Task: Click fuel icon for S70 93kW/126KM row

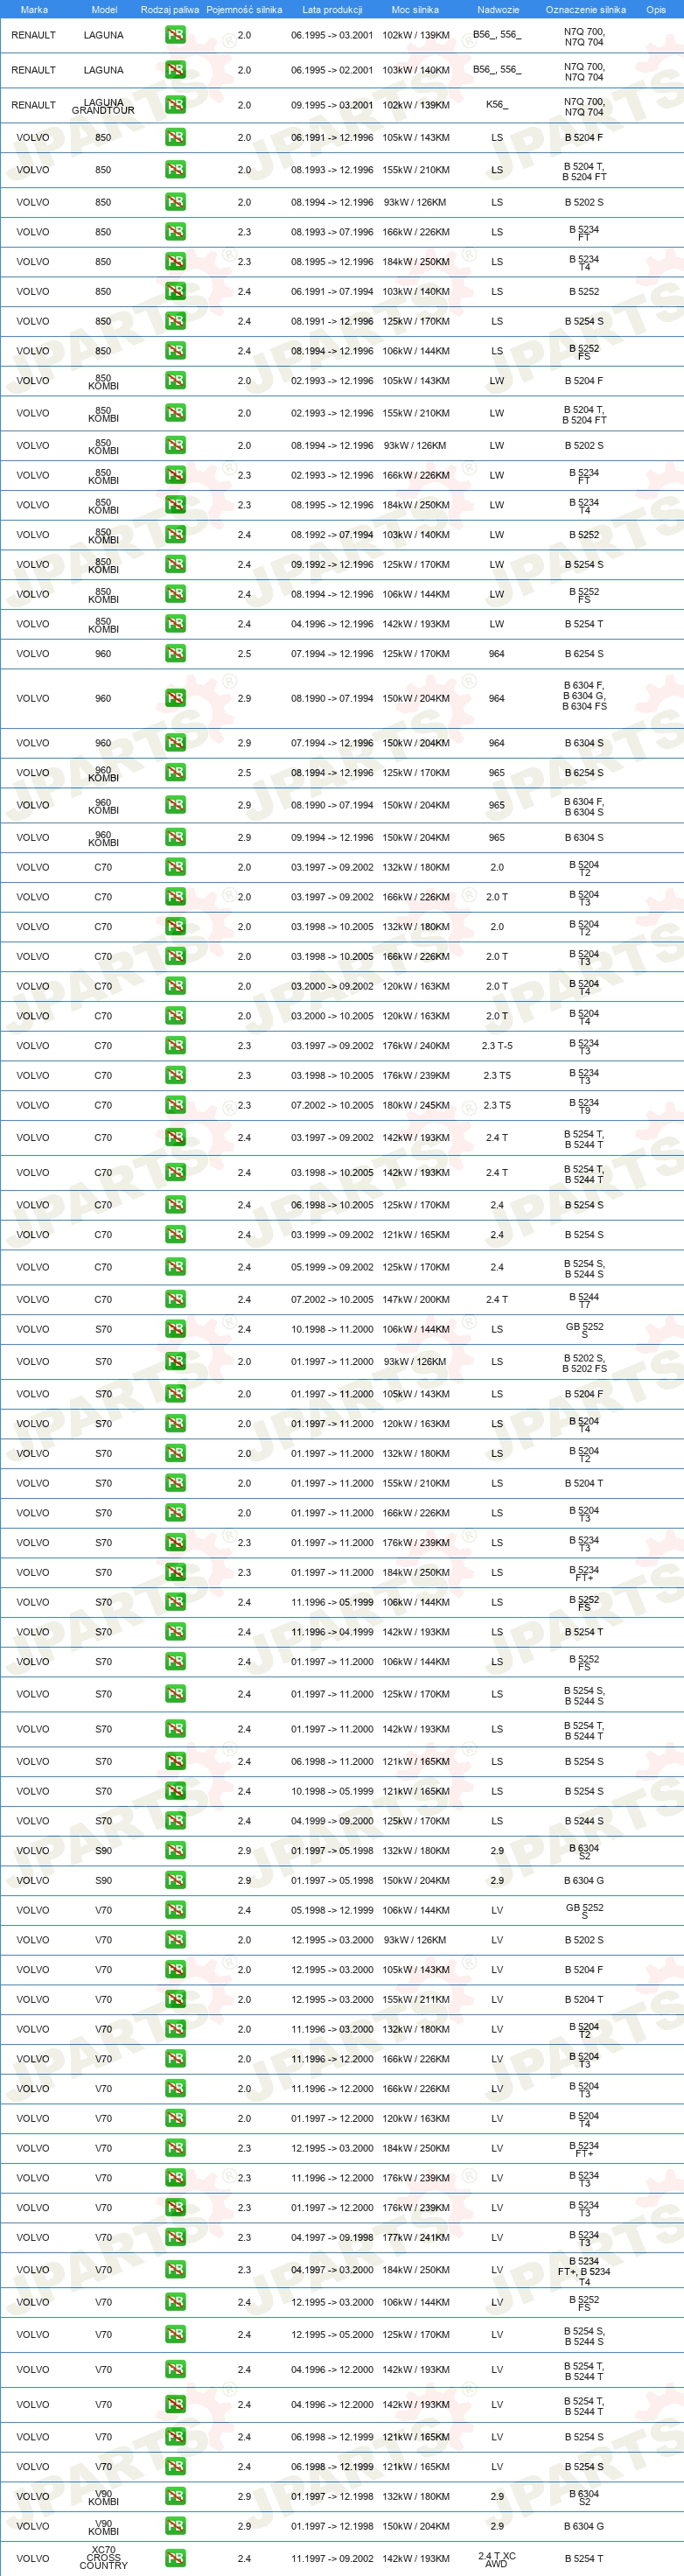Action: click(175, 1362)
